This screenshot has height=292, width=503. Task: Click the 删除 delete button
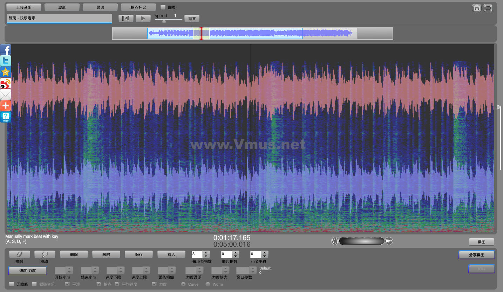(74, 254)
